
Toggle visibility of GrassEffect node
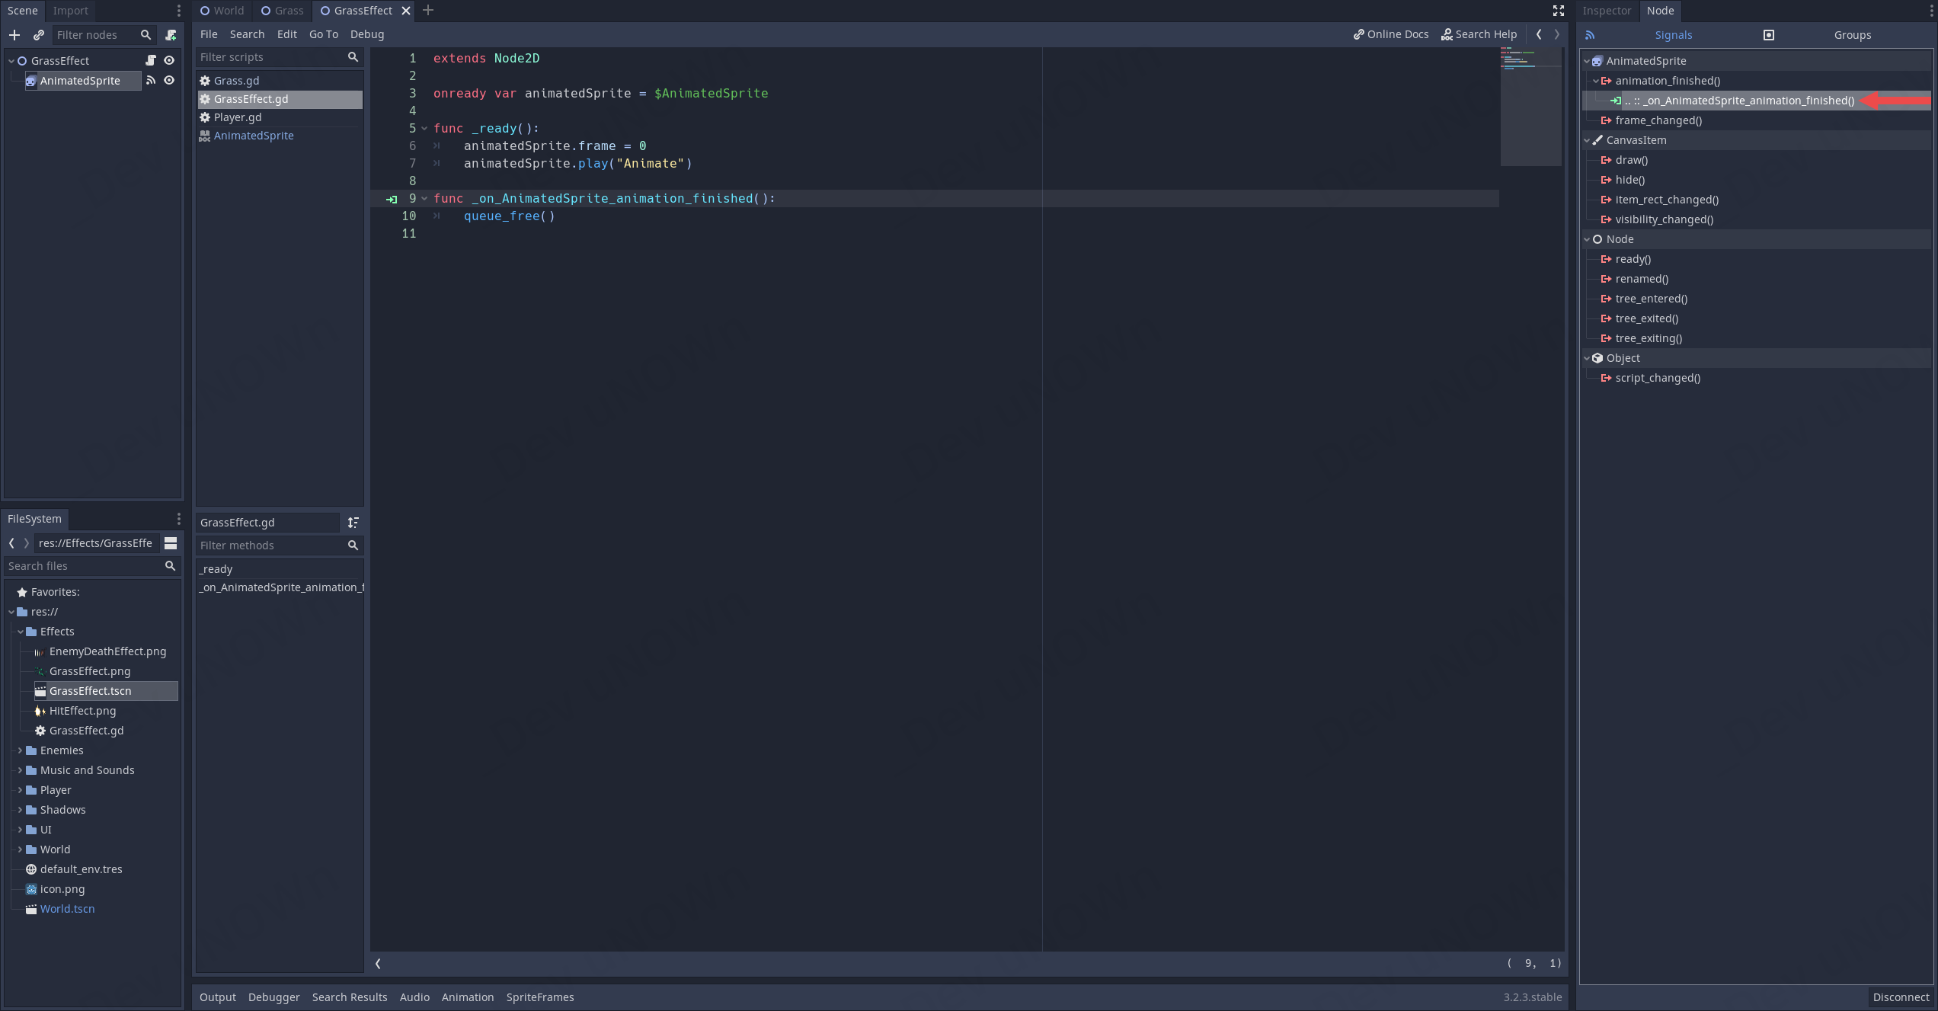pyautogui.click(x=169, y=61)
